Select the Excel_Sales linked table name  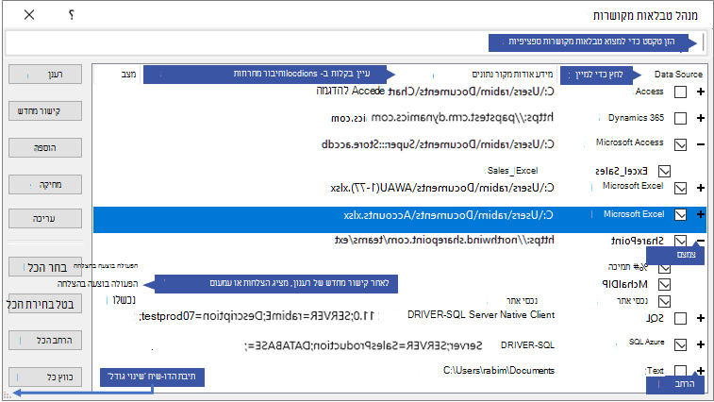coord(622,172)
